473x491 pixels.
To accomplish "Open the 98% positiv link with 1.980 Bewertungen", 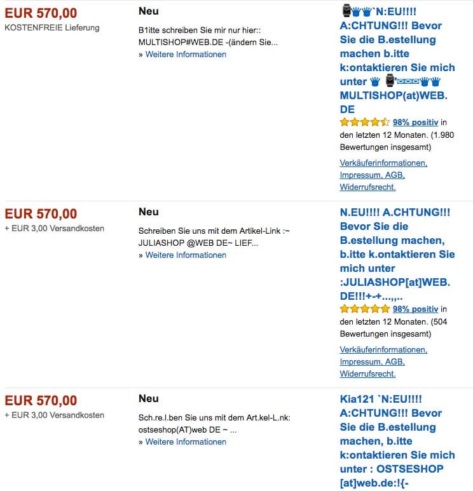I will [x=416, y=122].
